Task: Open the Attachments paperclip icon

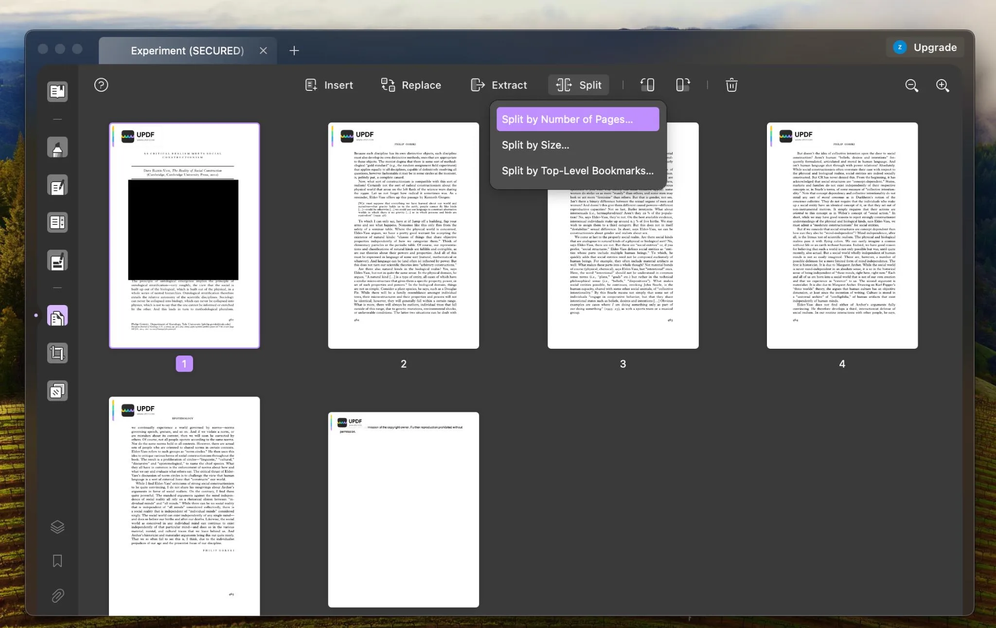Action: tap(57, 595)
